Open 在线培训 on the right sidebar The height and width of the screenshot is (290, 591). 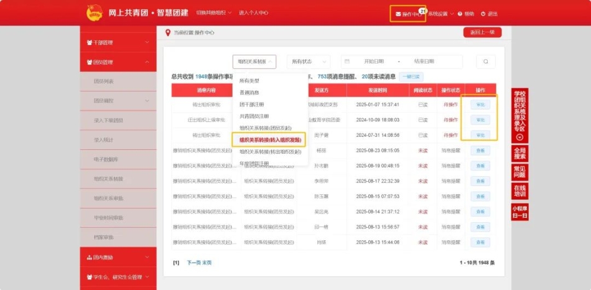519,190
